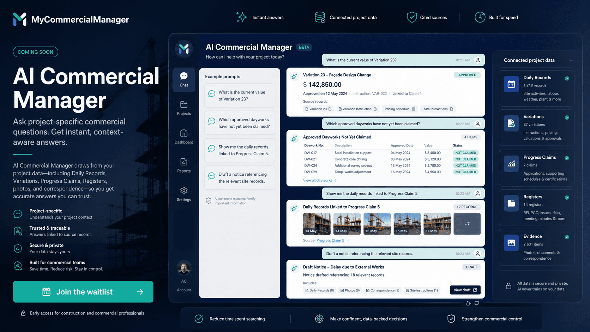Click the comment feedback icon below chat

tap(477, 303)
